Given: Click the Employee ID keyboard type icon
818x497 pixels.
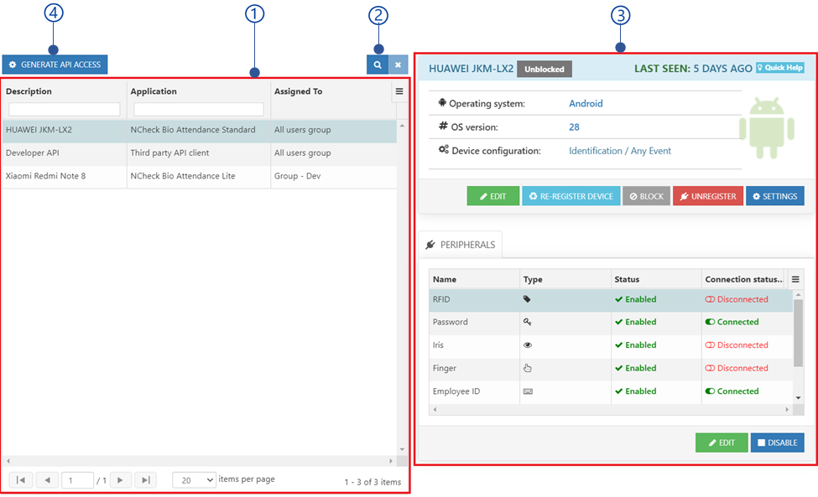Looking at the screenshot, I should pyautogui.click(x=528, y=391).
